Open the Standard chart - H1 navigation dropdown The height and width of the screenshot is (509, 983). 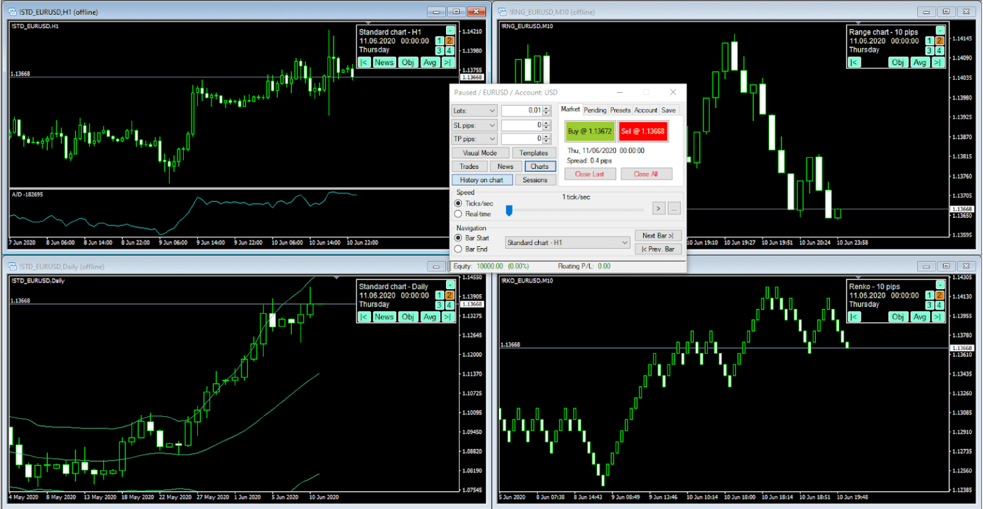tap(567, 243)
